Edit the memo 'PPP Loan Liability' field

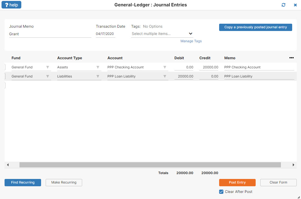click(x=259, y=76)
